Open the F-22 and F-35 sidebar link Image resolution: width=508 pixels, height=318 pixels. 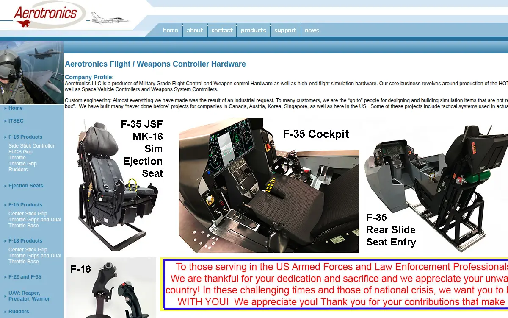25,277
